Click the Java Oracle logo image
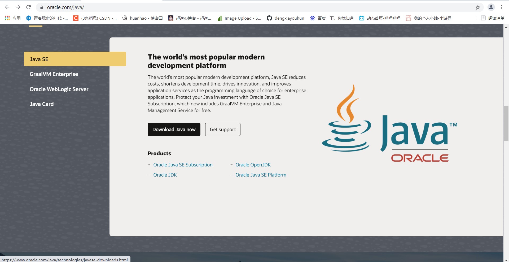This screenshot has width=509, height=262. point(390,123)
